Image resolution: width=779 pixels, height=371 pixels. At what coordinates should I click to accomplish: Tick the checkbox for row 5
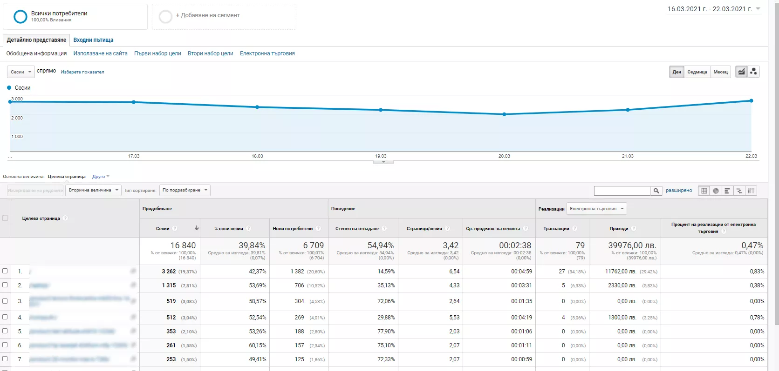coord(5,331)
